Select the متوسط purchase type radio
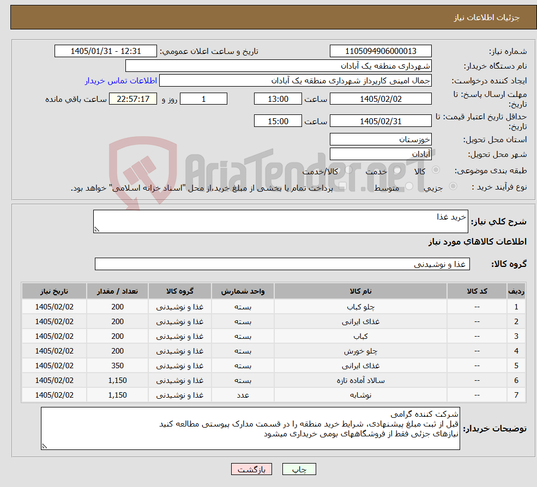Screen dimensions: 537x487 pos(409,186)
